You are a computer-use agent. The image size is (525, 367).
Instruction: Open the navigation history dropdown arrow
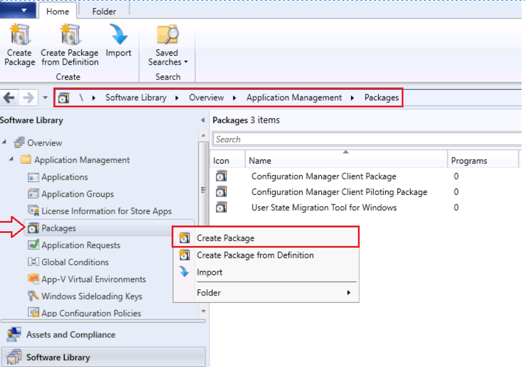coord(45,98)
